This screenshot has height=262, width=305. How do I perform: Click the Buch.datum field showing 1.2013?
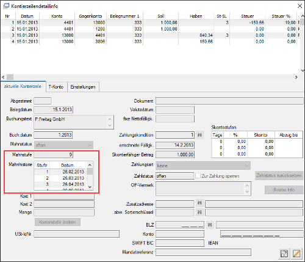(x=53, y=135)
